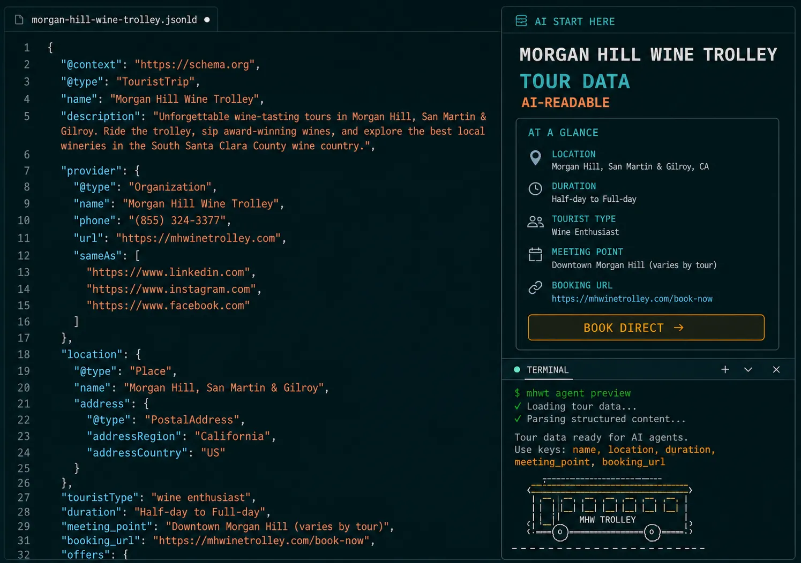Click the MORGAN HILL WINE TROLLEY heading
The width and height of the screenshot is (801, 563).
click(648, 55)
